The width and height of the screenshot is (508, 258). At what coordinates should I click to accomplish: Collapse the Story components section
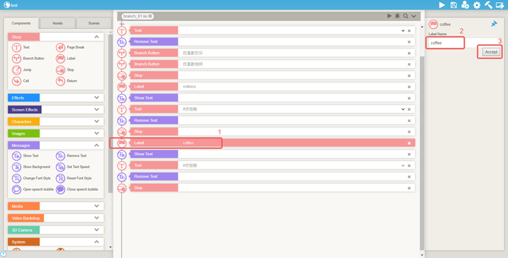(97, 37)
